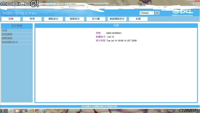Select 系統 in the left sidebar

[x=17, y=30]
